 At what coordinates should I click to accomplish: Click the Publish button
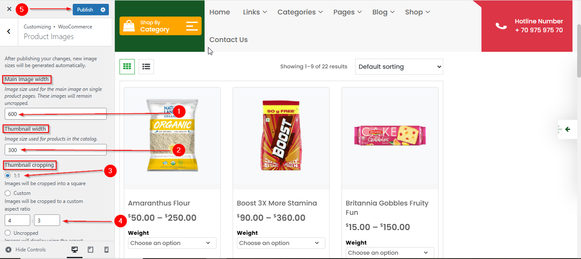pos(85,10)
